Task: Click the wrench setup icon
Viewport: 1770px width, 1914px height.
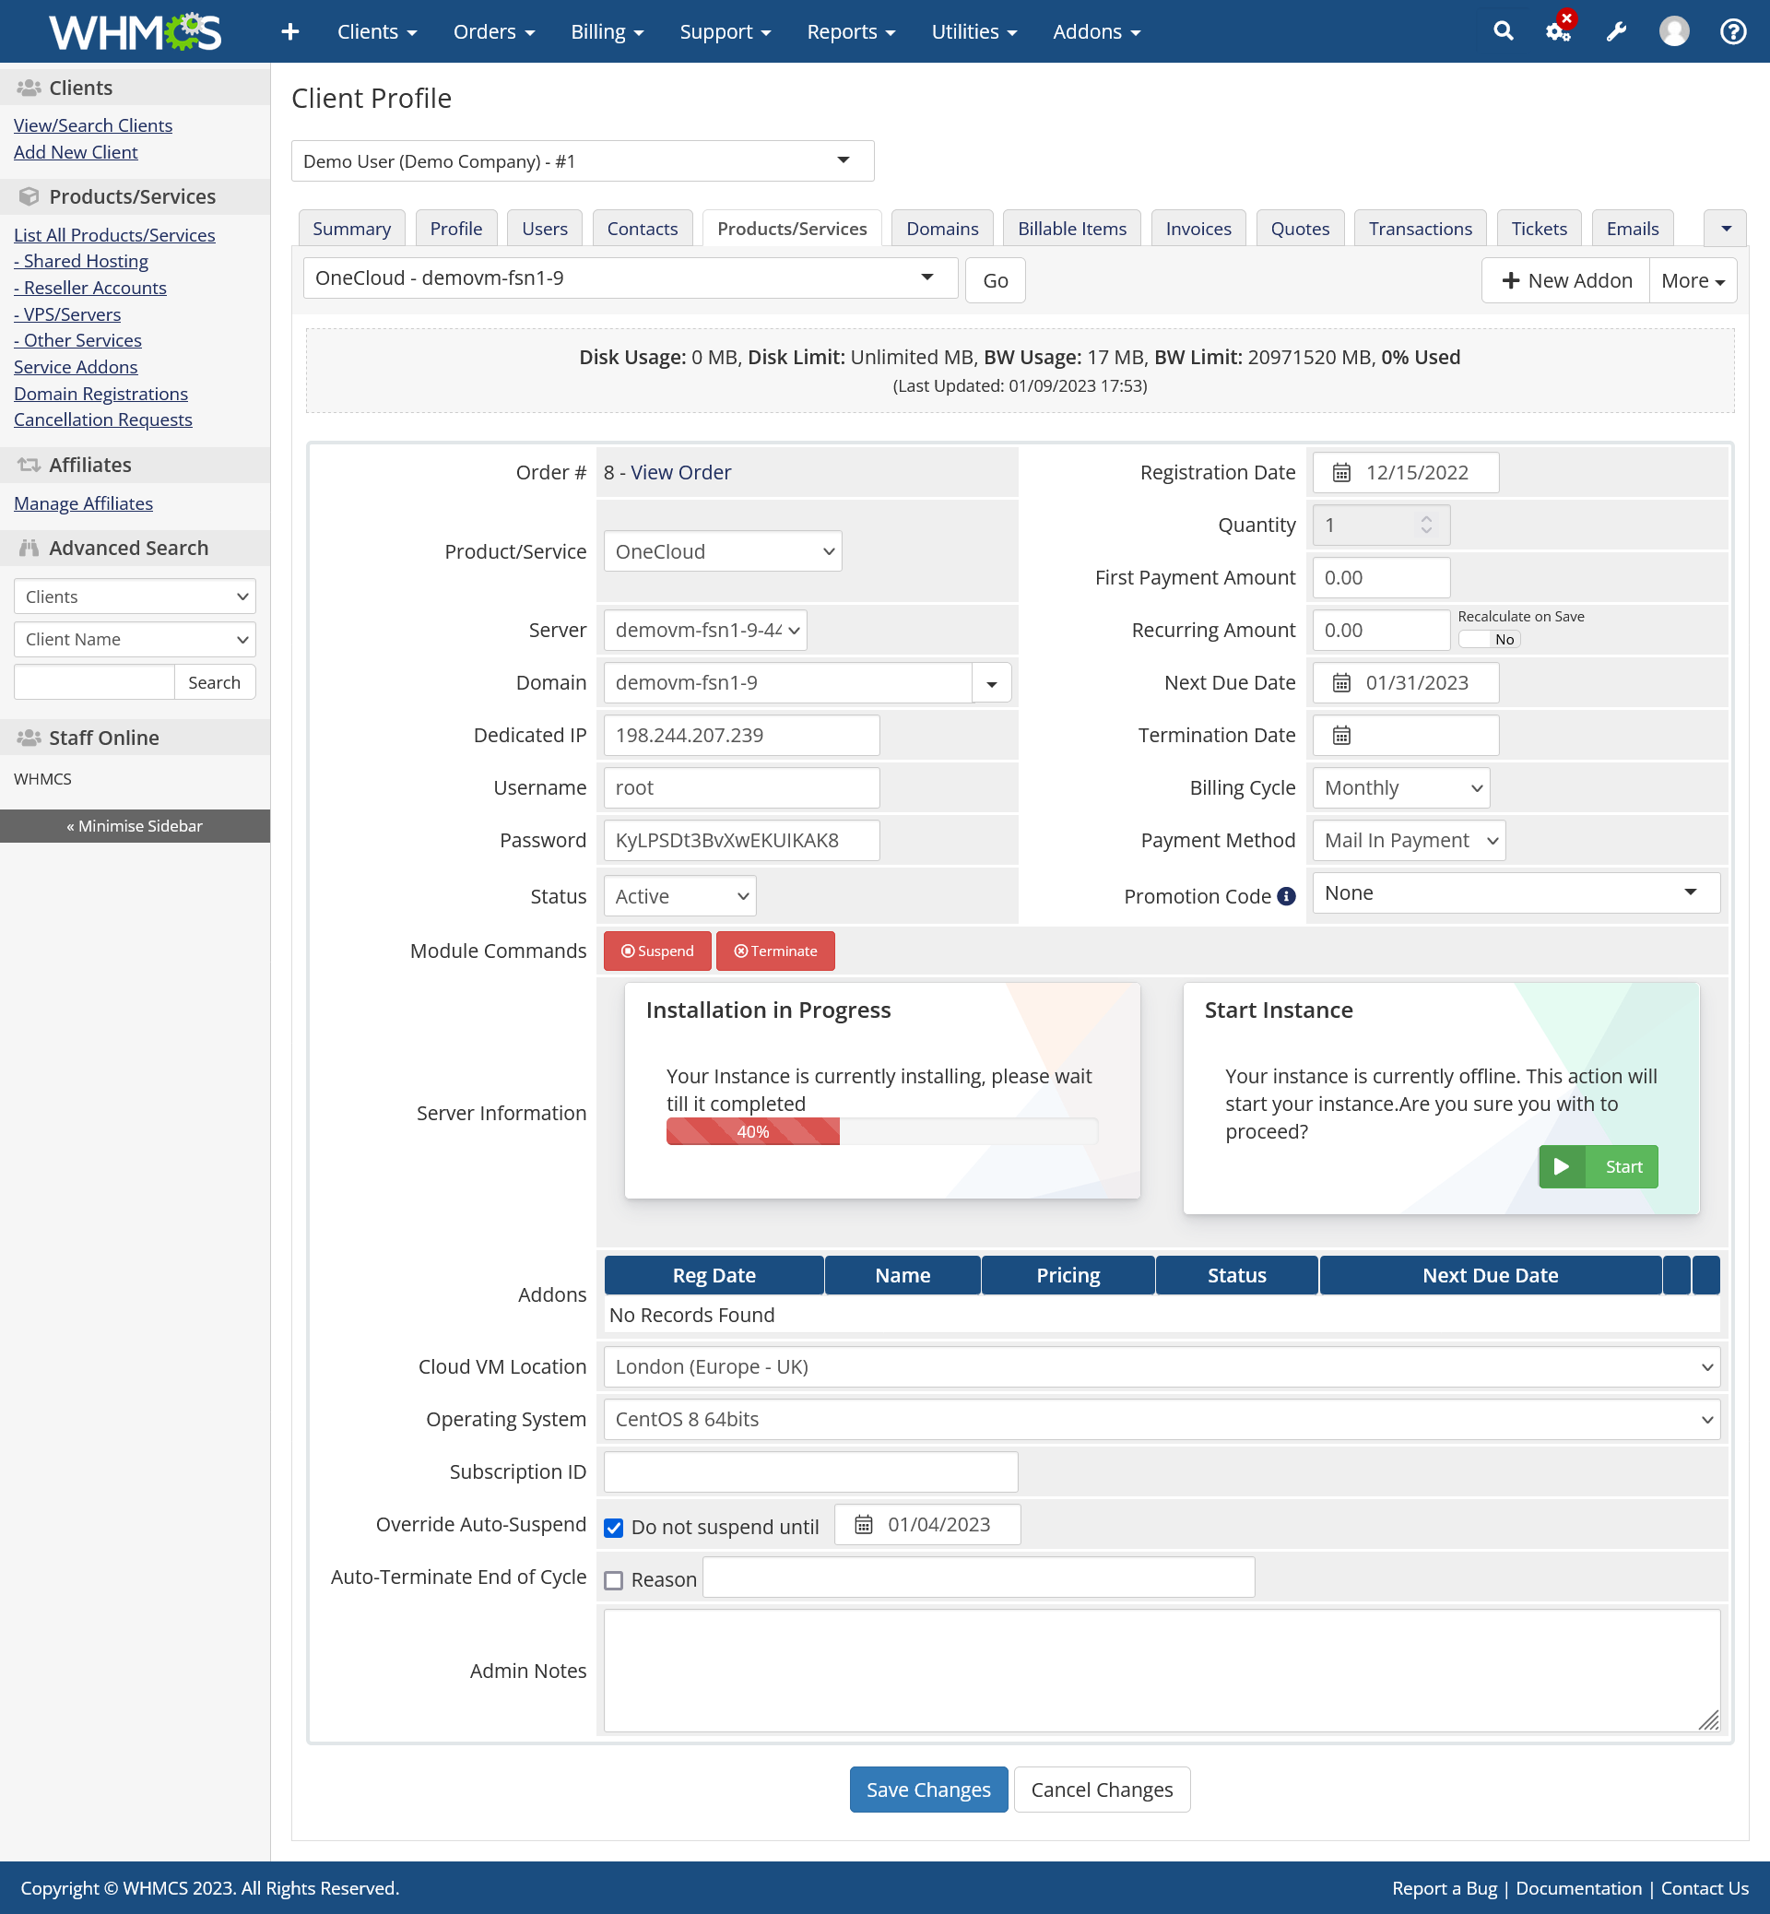Action: click(x=1616, y=31)
